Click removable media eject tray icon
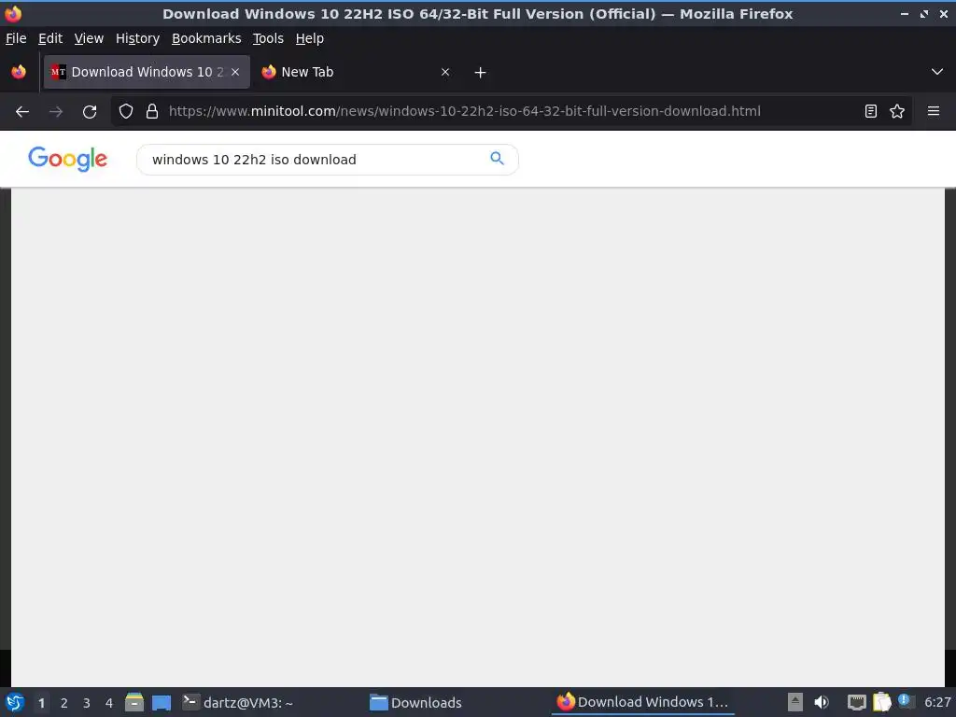The height and width of the screenshot is (717, 956). 795,702
